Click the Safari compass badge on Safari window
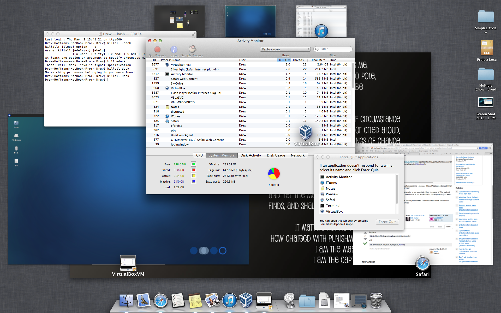The image size is (501, 313). (x=422, y=263)
